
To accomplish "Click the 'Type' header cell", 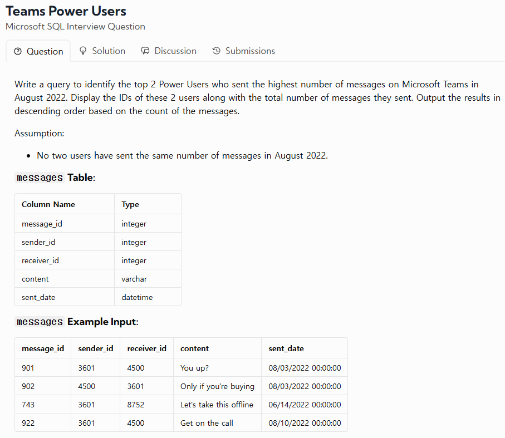I will (x=148, y=204).
